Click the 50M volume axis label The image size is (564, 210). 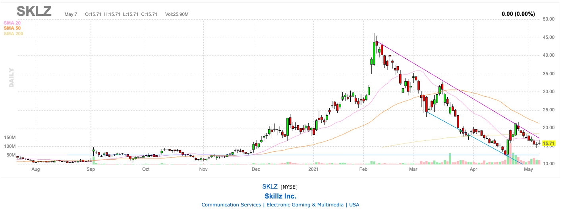(10, 155)
